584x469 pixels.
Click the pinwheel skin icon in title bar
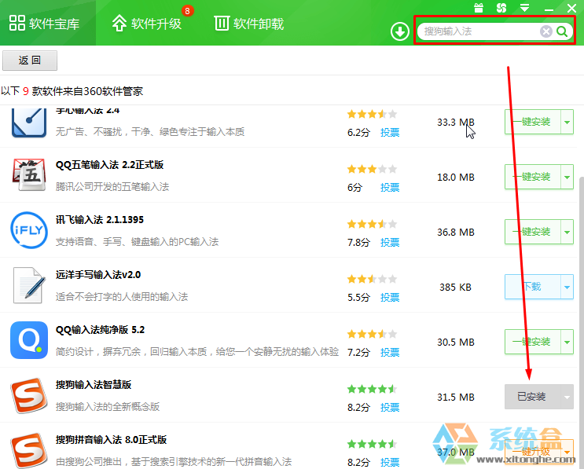point(501,8)
